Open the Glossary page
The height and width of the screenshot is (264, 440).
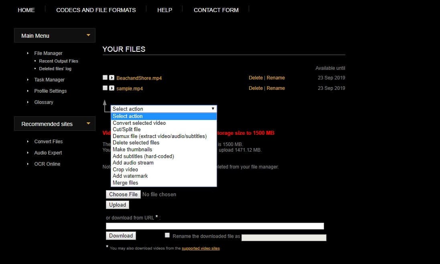point(43,102)
